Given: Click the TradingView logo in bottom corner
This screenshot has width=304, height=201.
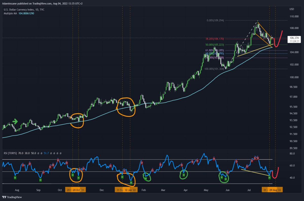Looking at the screenshot, I should [x=13, y=197].
